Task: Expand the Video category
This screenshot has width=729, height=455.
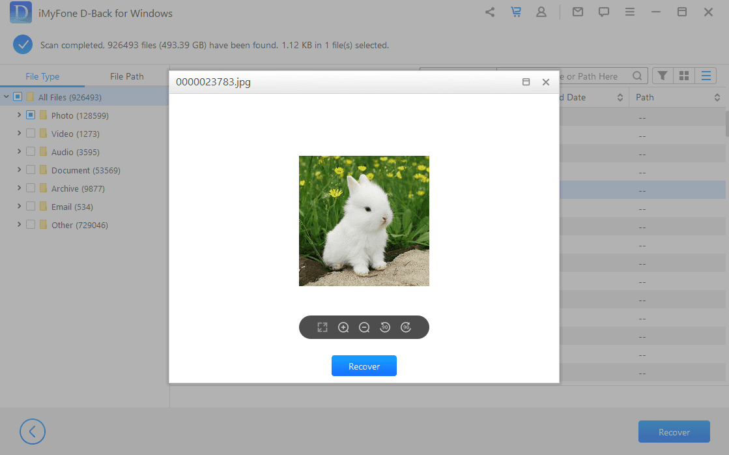Action: pos(19,133)
